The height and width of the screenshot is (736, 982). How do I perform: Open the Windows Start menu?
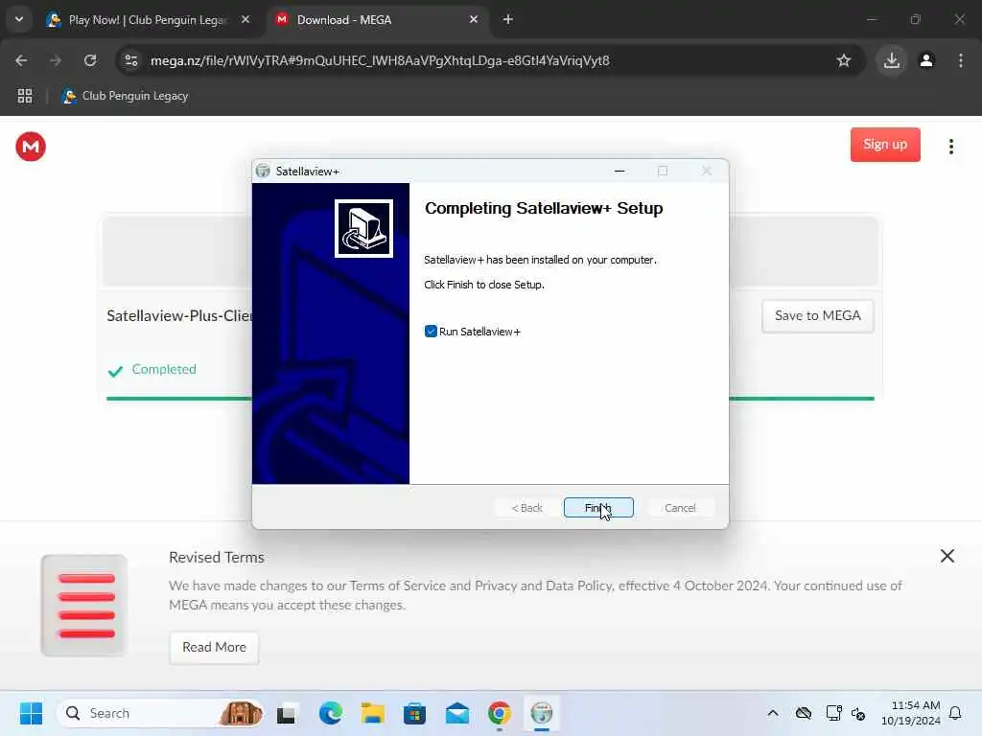coord(32,713)
